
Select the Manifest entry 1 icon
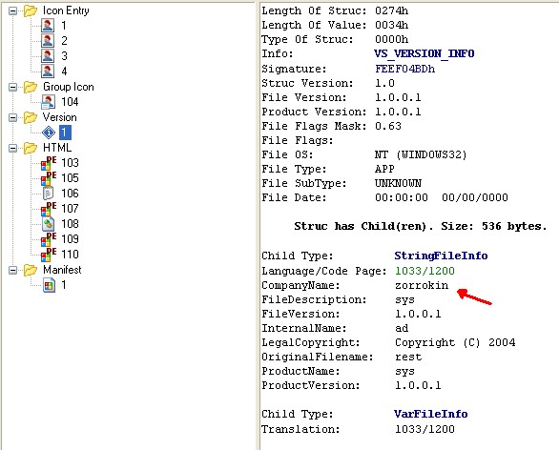[49, 285]
